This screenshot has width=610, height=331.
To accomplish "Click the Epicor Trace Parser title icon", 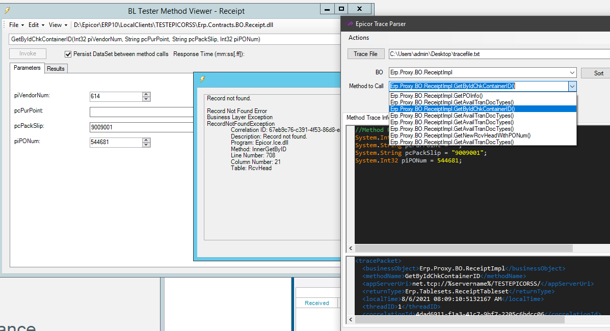I will [350, 24].
